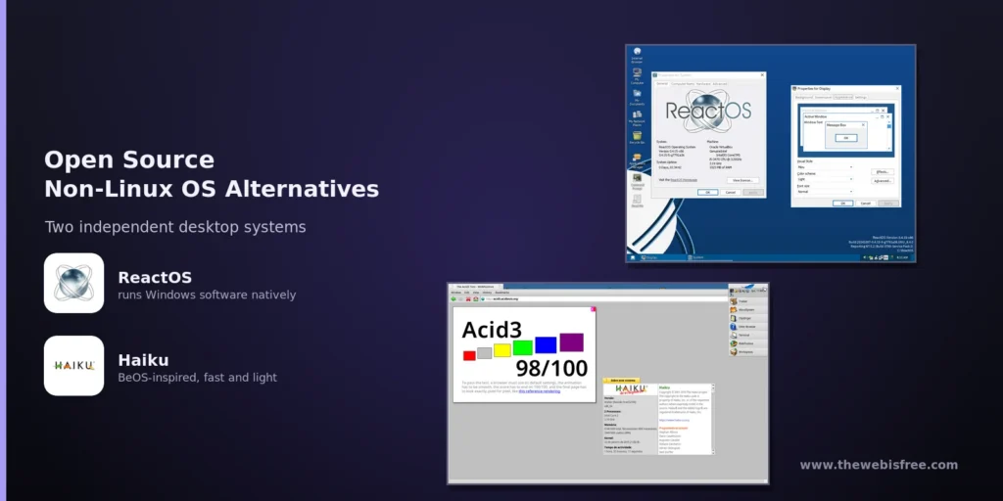Click the 98/100 Acid3 score text

click(551, 369)
